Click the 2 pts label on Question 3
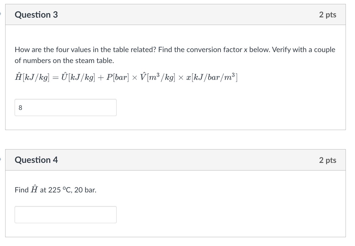 (328, 15)
